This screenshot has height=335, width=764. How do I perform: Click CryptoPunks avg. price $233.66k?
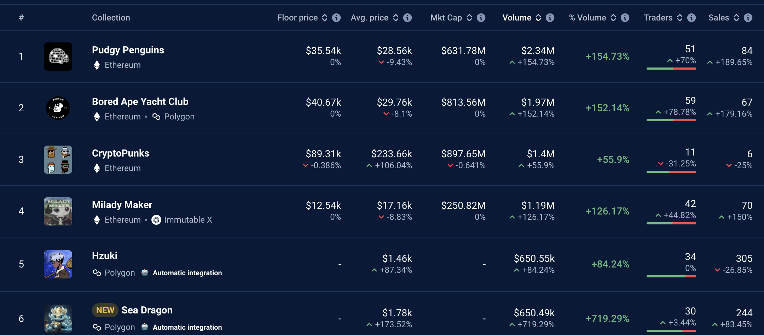(x=392, y=154)
